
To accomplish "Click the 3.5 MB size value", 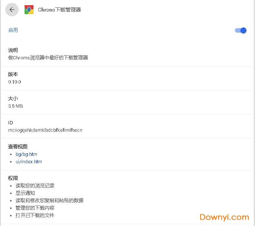I will pyautogui.click(x=16, y=106).
